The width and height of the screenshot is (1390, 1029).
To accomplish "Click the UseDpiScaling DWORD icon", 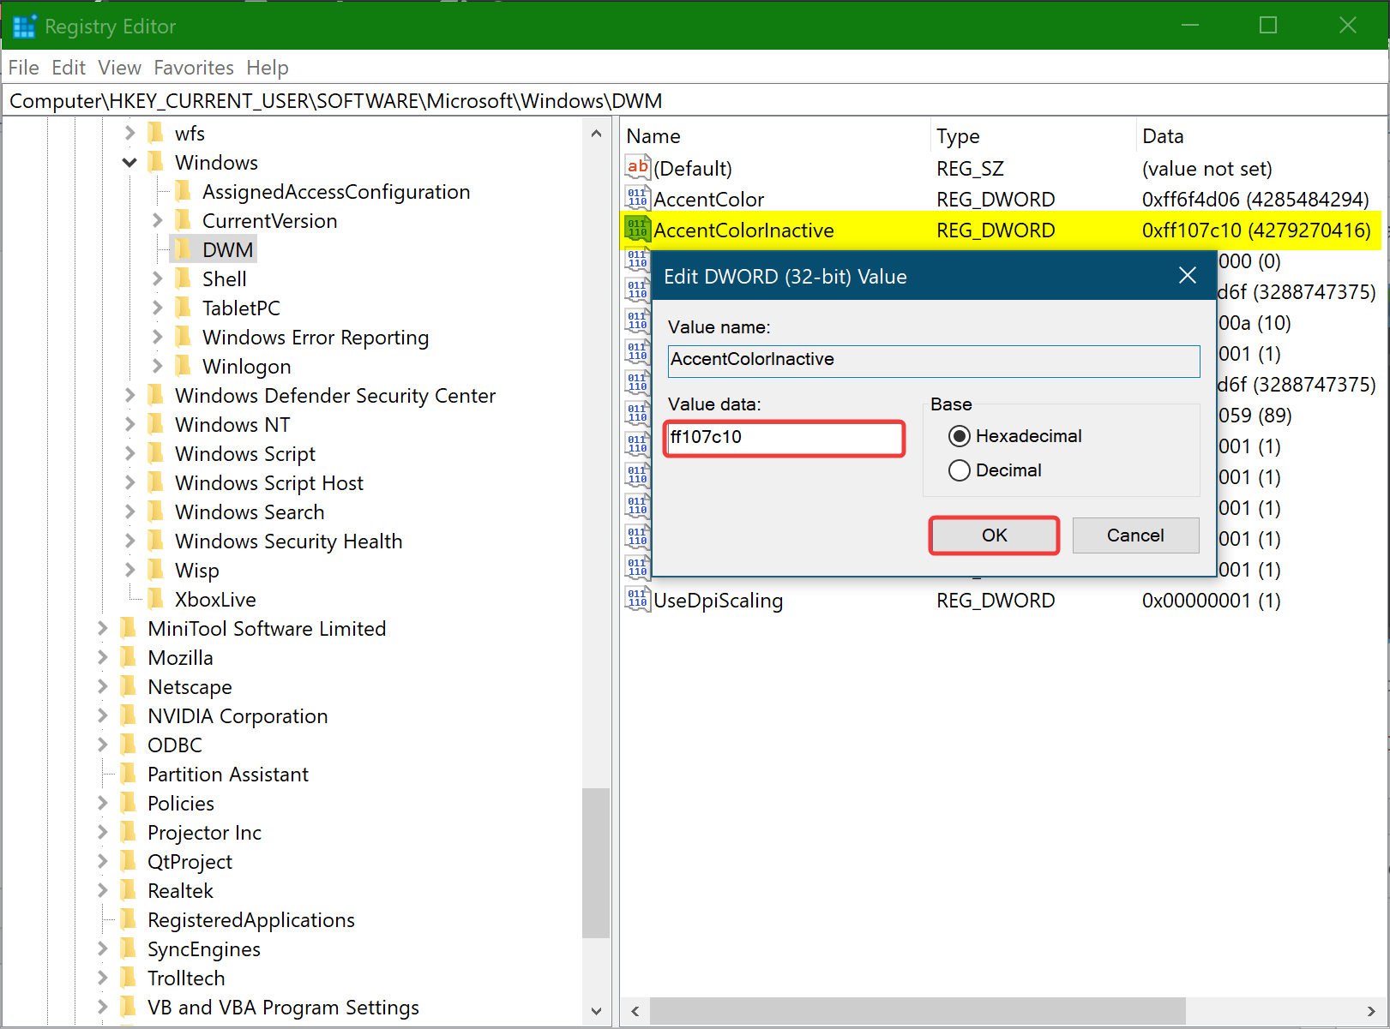I will tap(637, 600).
